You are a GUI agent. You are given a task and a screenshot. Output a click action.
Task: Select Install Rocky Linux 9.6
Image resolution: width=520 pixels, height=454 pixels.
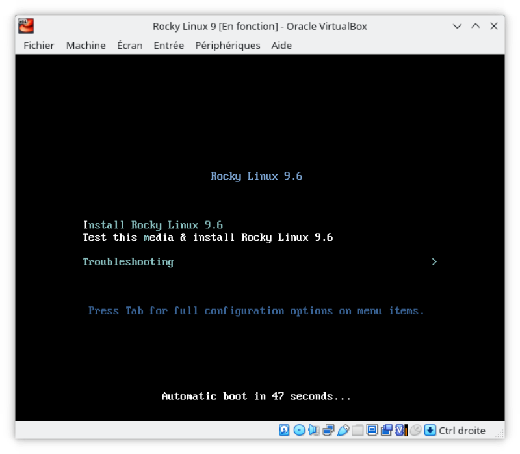point(153,224)
